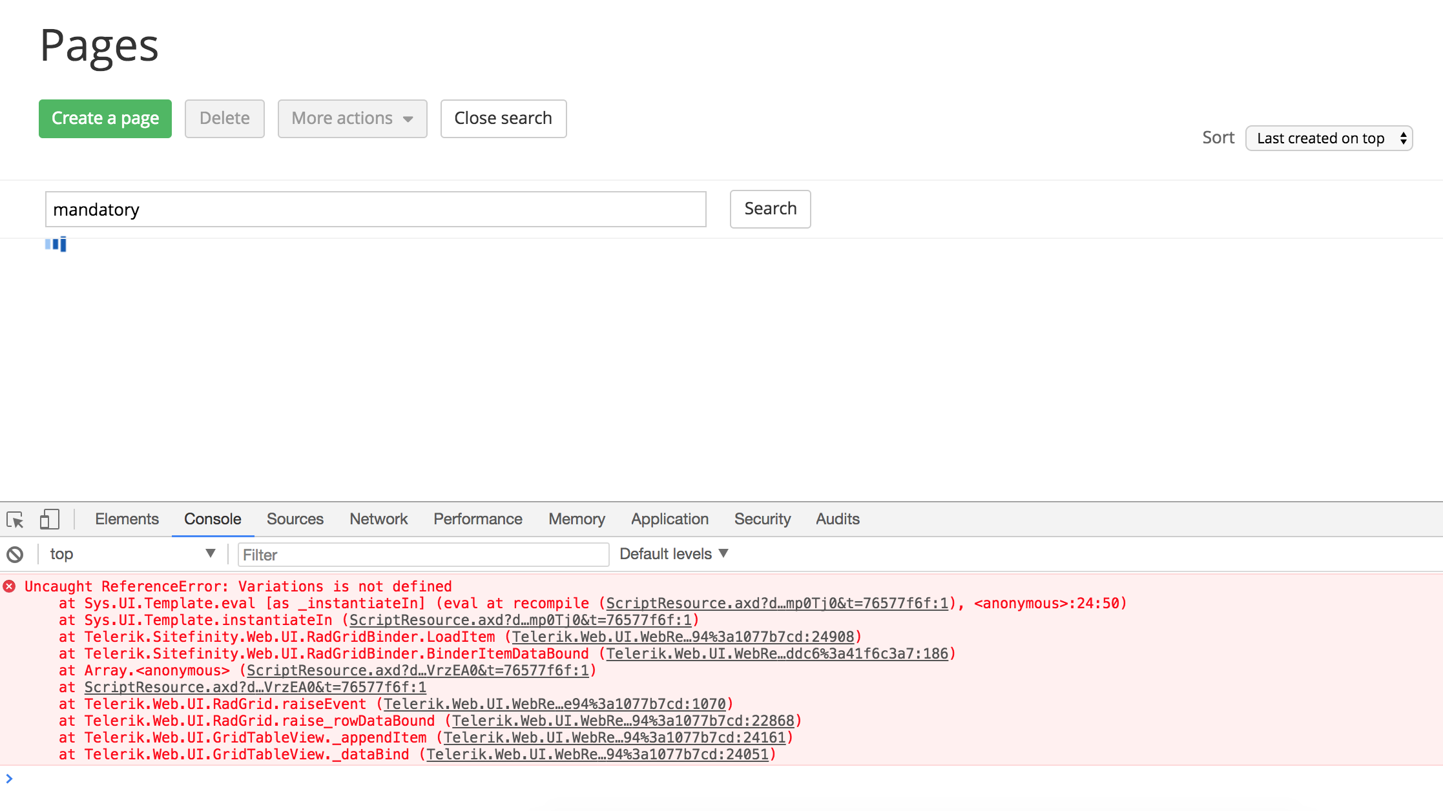
Task: Click the Delete button
Action: 225,118
